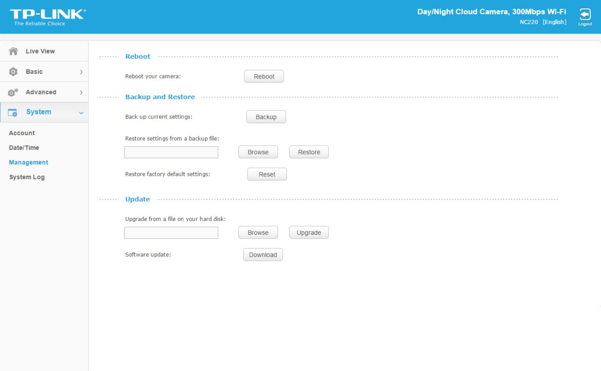The width and height of the screenshot is (601, 371).
Task: Open the Account settings page
Action: (22, 133)
